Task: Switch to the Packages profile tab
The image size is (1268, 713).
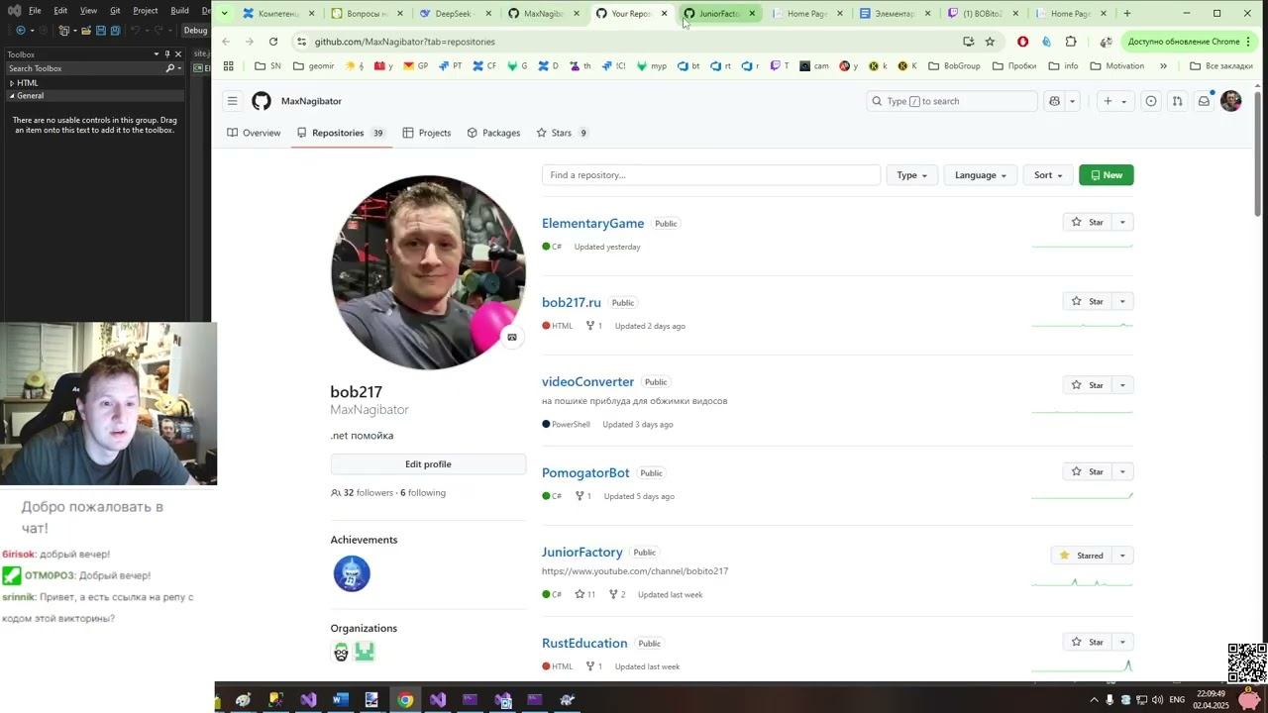Action: (493, 133)
